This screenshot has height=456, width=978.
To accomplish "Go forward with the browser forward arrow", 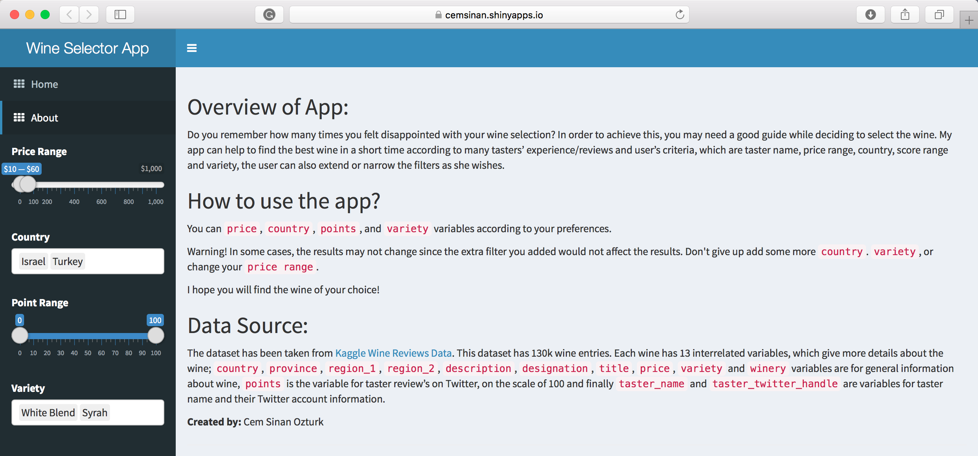I will (89, 15).
